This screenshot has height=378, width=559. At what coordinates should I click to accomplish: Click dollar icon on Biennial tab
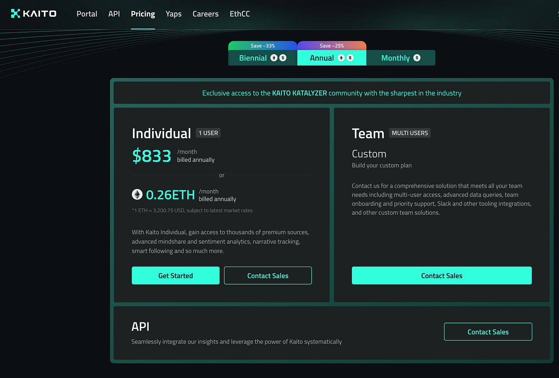283,58
